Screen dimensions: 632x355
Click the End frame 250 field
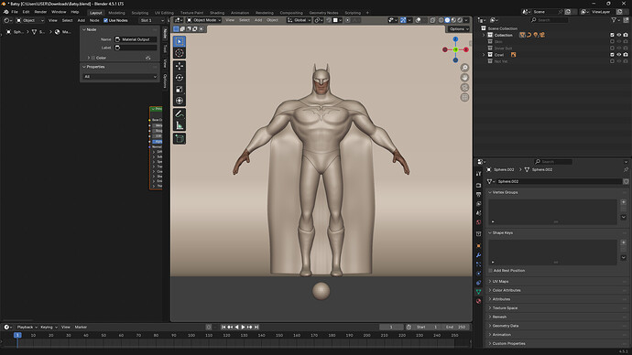(455, 328)
